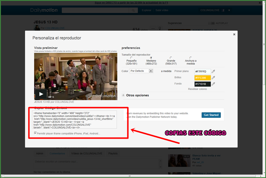Select Grande (560x317) player size
266x178 pixels.
point(171,58)
